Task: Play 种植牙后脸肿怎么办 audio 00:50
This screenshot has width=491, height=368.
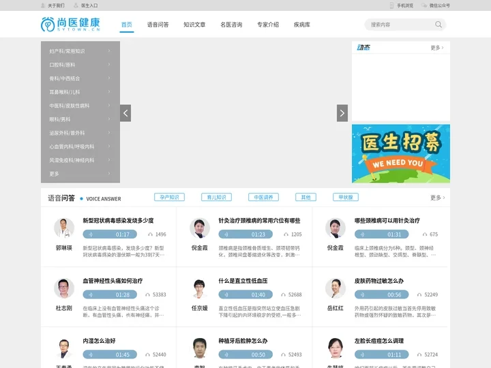Action: tap(245, 354)
